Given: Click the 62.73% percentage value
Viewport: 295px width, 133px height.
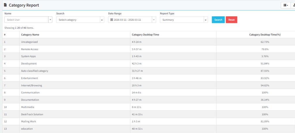Looking at the screenshot, I should click(265, 42).
